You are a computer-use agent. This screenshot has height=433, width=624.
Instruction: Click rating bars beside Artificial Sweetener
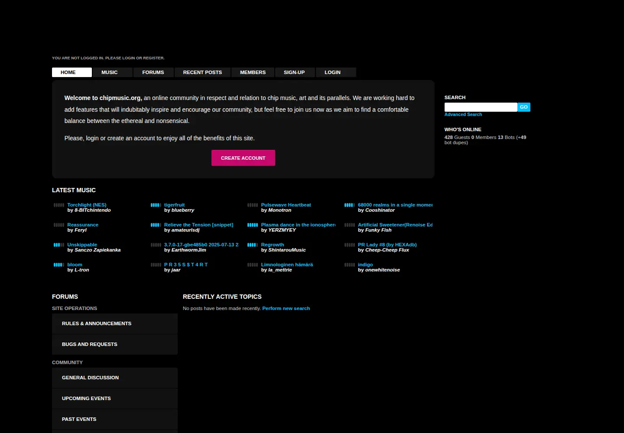tap(350, 225)
